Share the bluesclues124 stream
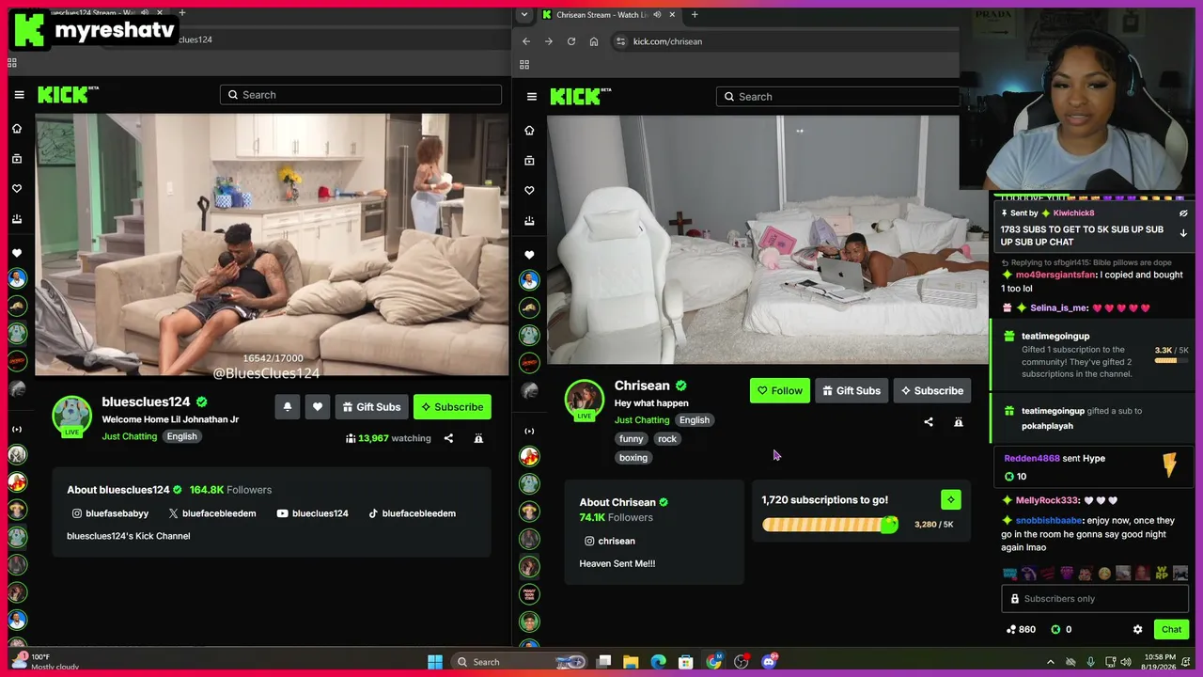This screenshot has width=1203, height=677. coord(448,438)
